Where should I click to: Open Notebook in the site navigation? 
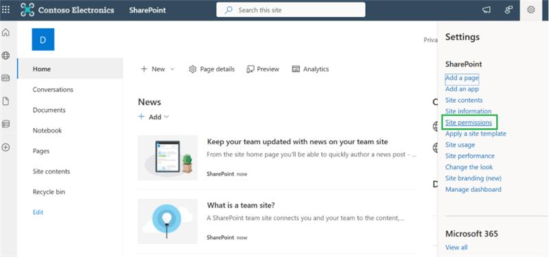(47, 130)
